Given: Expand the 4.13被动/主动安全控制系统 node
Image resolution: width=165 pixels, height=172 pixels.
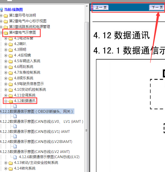Looking at the screenshot, I should click(x=6, y=163).
